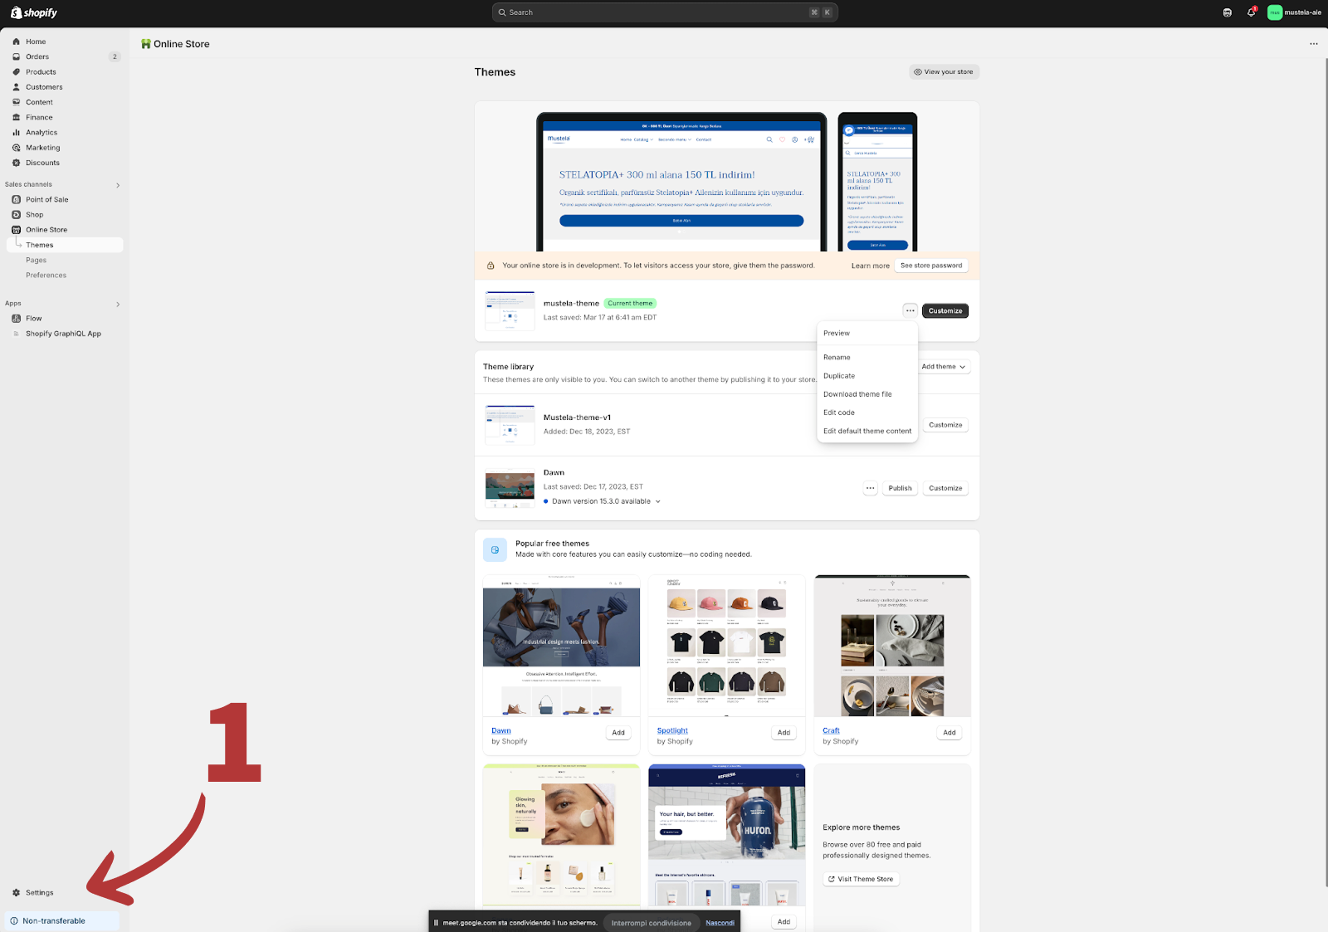This screenshot has width=1328, height=932.
Task: Click the search input field
Action: pyautogui.click(x=665, y=12)
